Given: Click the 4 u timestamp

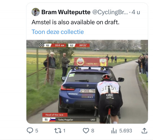Looking at the screenshot, I should point(136,12).
